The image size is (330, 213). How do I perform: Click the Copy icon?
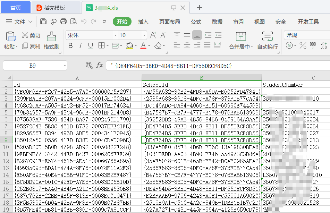[25, 46]
